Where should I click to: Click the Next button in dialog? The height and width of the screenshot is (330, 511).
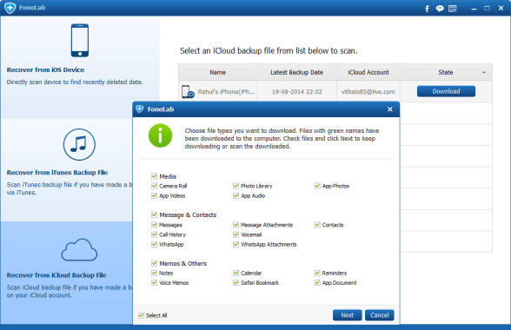(x=347, y=315)
